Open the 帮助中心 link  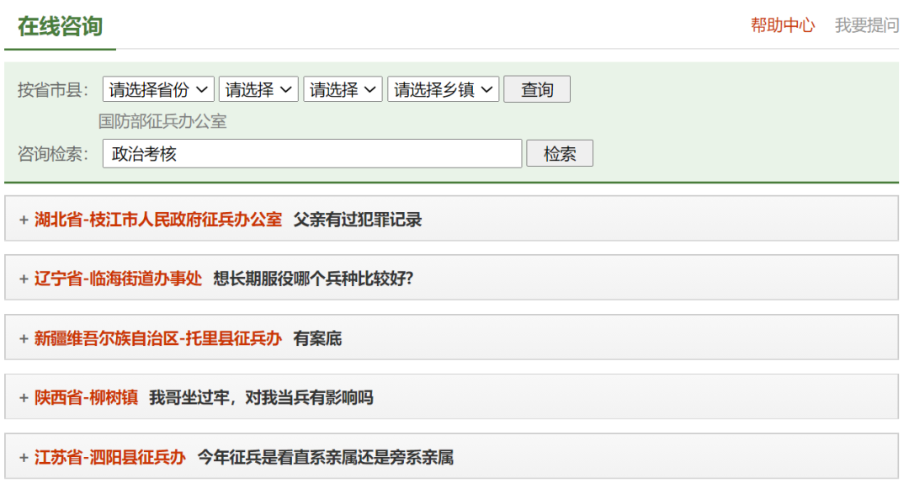[783, 25]
